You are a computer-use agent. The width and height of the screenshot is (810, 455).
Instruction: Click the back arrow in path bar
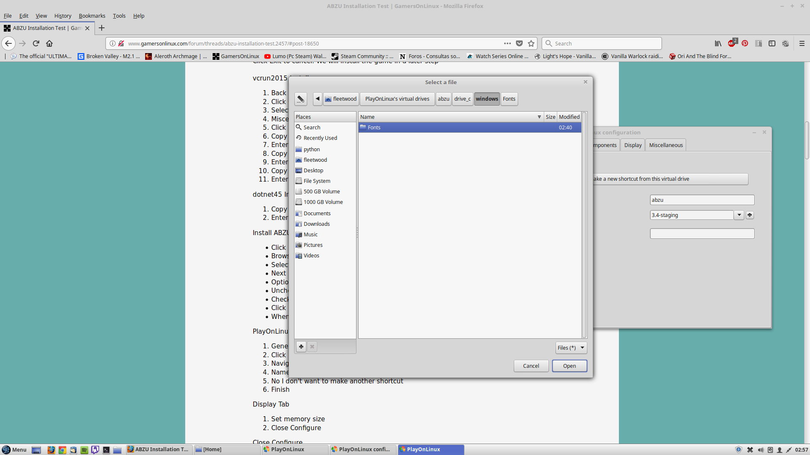[318, 99]
